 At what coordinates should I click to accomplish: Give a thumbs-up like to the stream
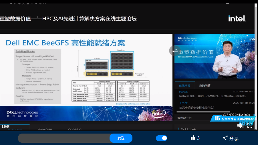193,138
